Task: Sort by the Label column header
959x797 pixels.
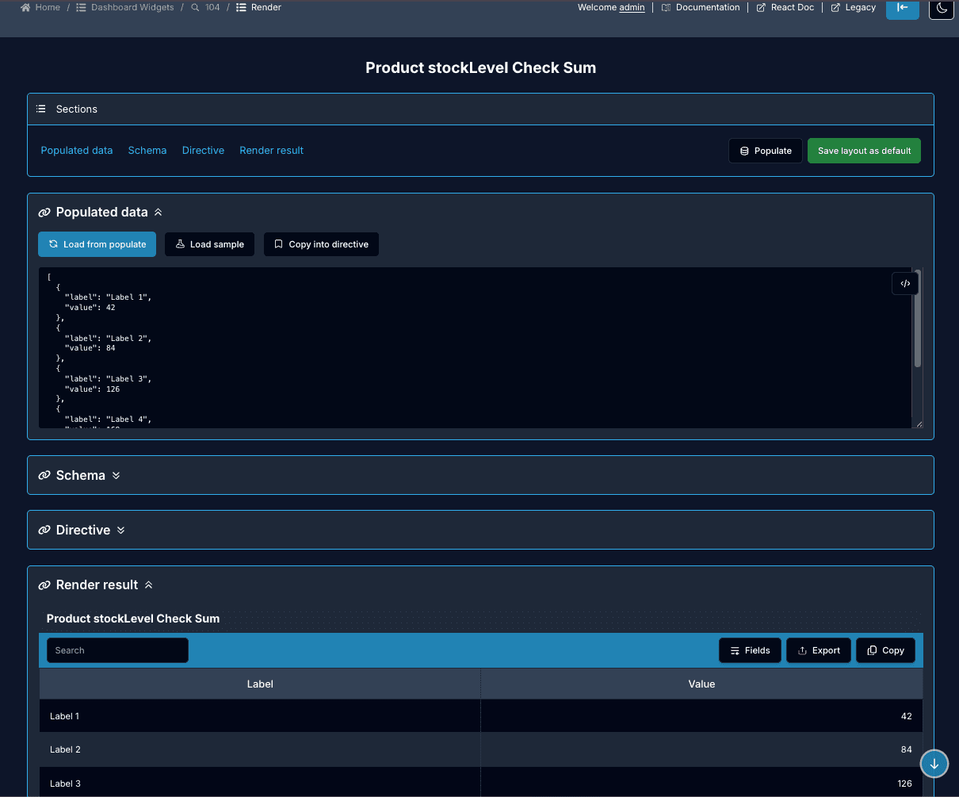Action: pyautogui.click(x=260, y=684)
